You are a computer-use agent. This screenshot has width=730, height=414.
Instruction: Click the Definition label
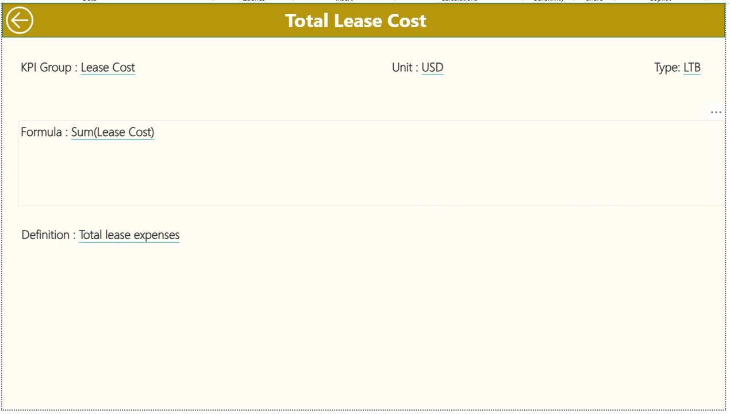pos(46,235)
